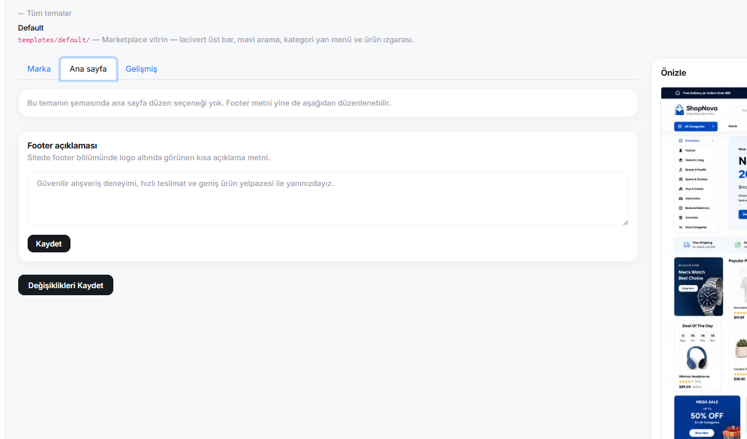Click the Wireless Headphones deal image
747x439 pixels.
pyautogui.click(x=697, y=358)
